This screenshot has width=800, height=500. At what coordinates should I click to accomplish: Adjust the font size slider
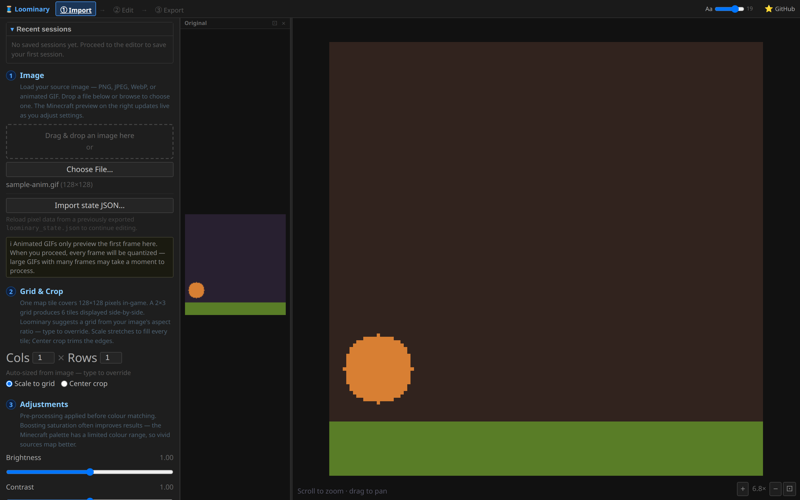coord(729,9)
